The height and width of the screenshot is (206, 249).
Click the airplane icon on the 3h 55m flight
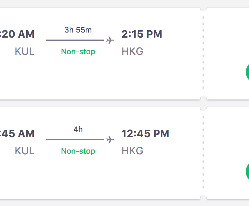(x=110, y=40)
